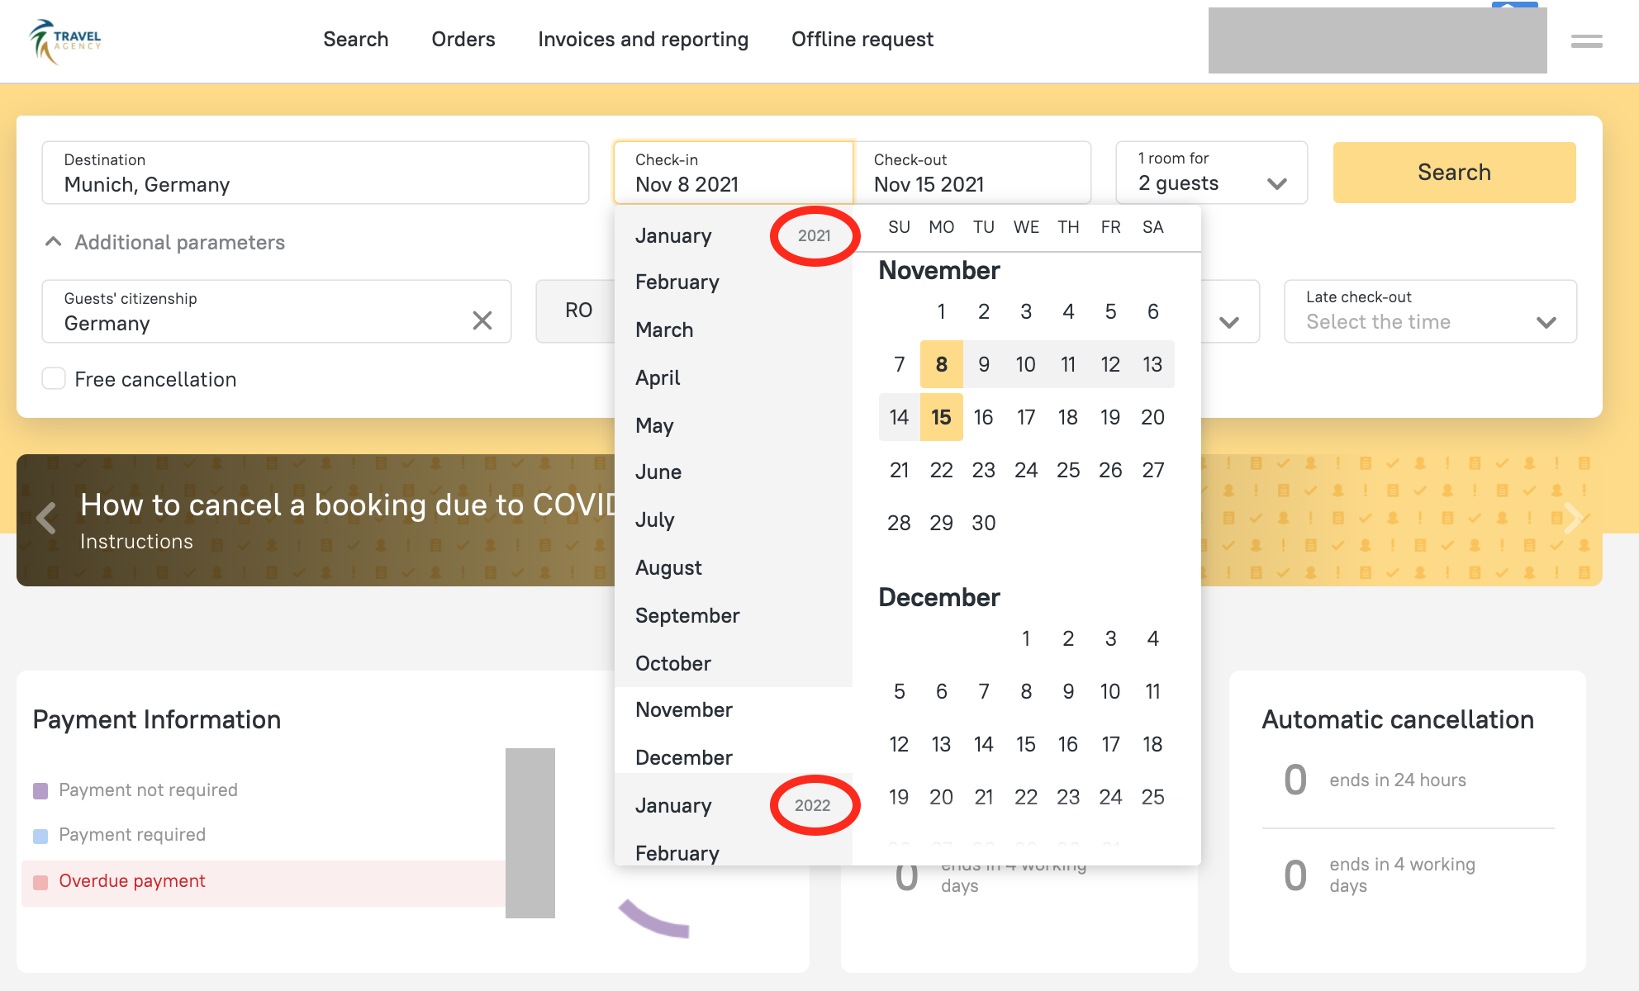Image resolution: width=1639 pixels, height=991 pixels.
Task: Enable the Free cancellation checkbox
Action: click(54, 379)
